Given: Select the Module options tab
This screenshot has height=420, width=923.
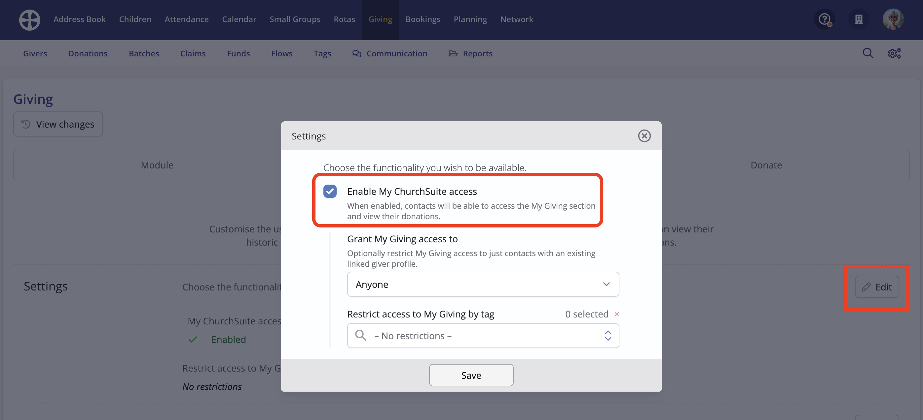Looking at the screenshot, I should [x=157, y=165].
